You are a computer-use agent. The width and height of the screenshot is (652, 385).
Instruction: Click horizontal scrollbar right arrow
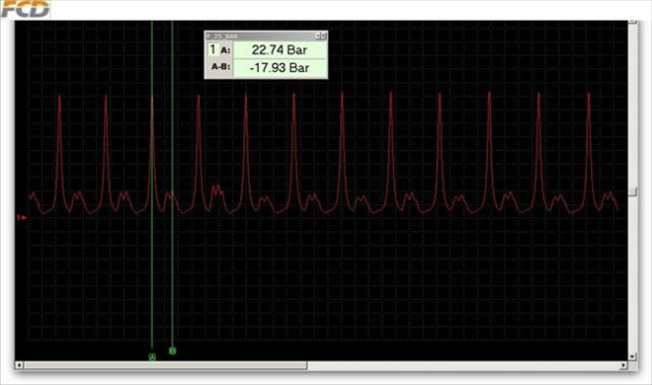click(623, 365)
